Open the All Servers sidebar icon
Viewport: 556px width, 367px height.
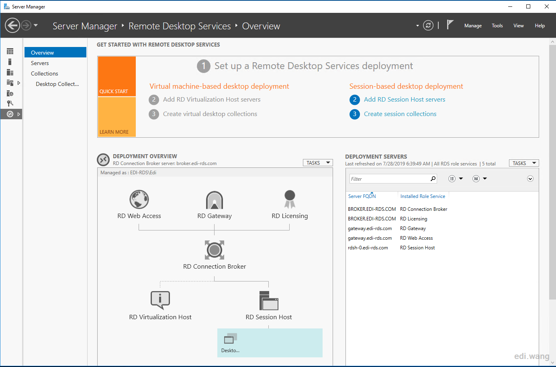pos(10,72)
